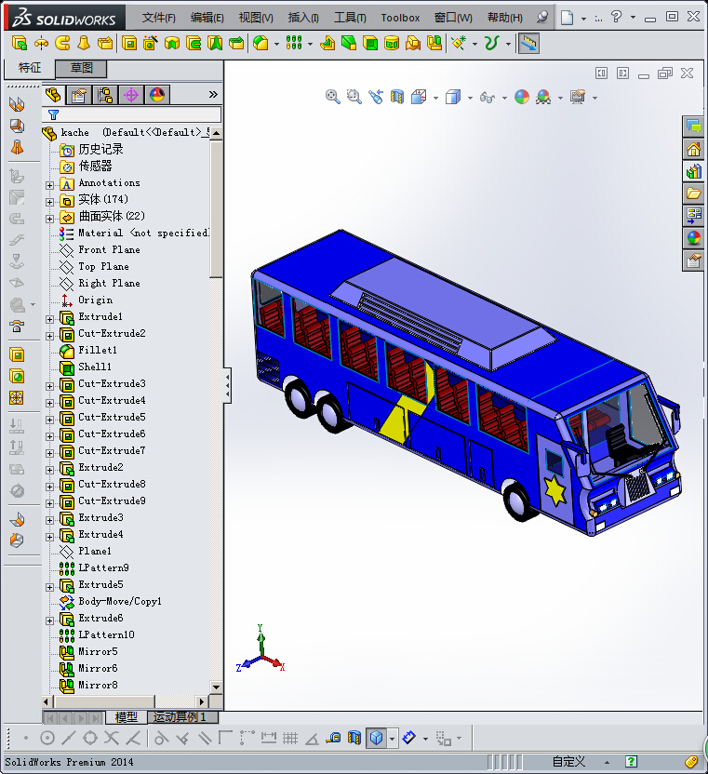Click the 自定义 status bar button

tap(568, 762)
